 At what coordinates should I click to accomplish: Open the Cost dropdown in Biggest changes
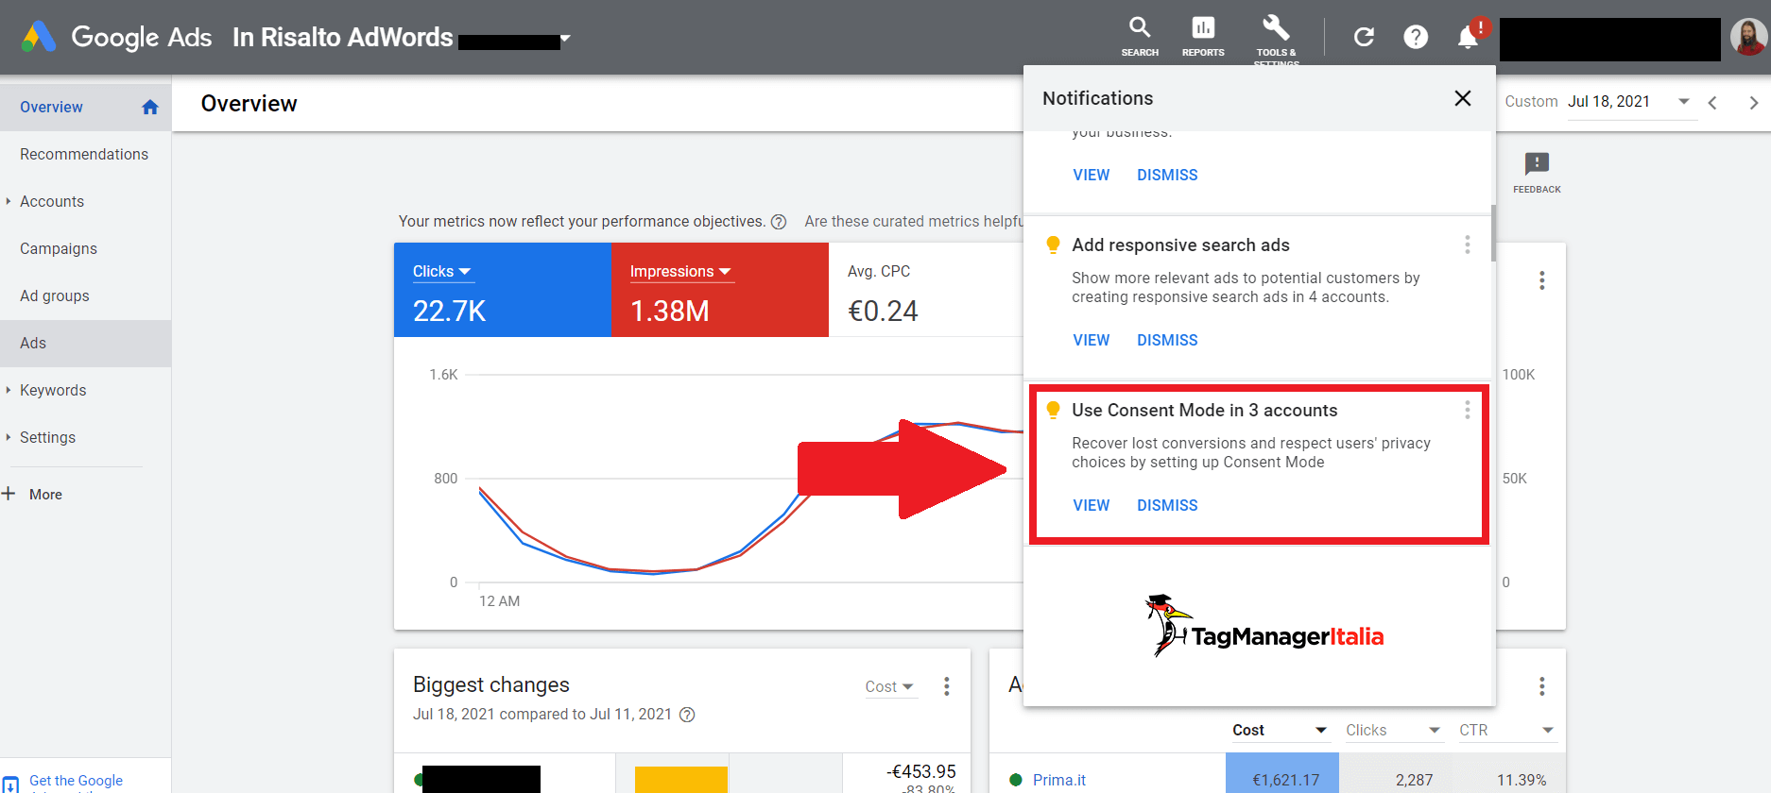[889, 686]
